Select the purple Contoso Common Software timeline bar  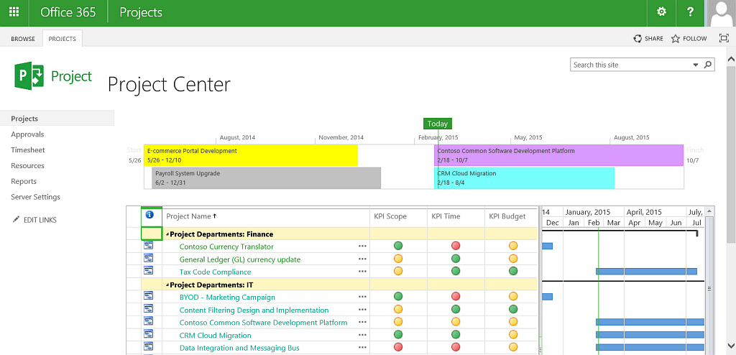pyautogui.click(x=558, y=155)
